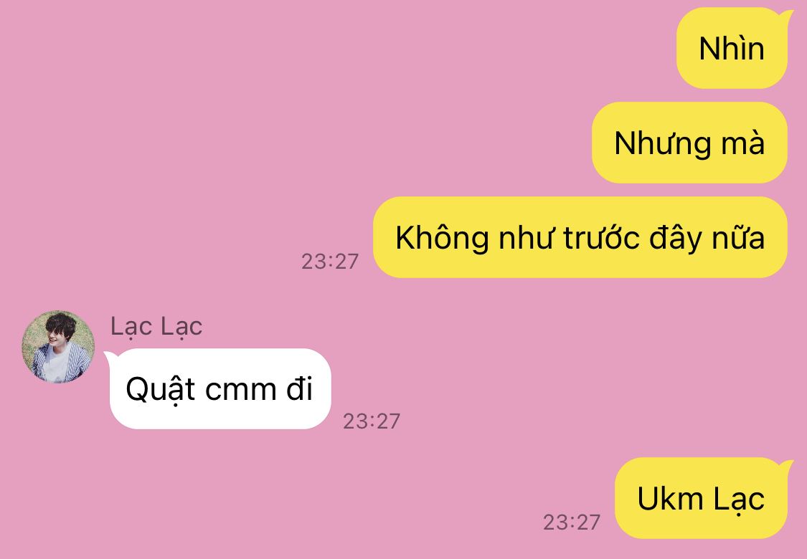
Task: Click the word "cmm" in the white bubble
Action: coord(241,389)
